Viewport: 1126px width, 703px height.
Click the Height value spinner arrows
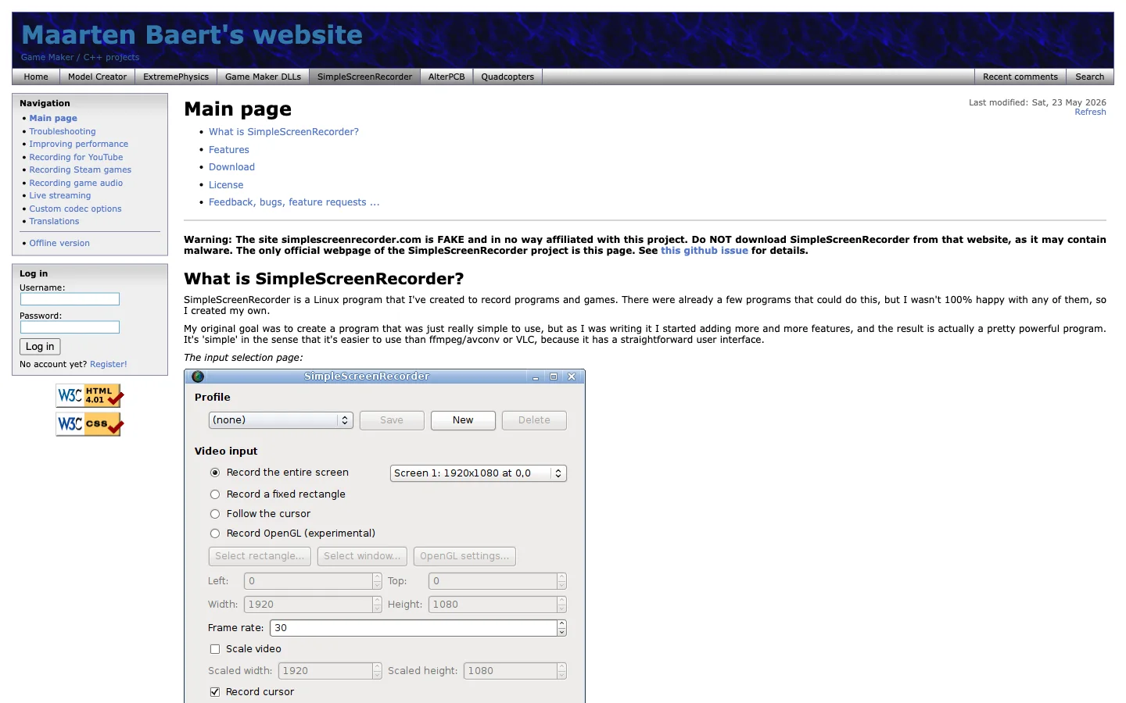pos(561,605)
